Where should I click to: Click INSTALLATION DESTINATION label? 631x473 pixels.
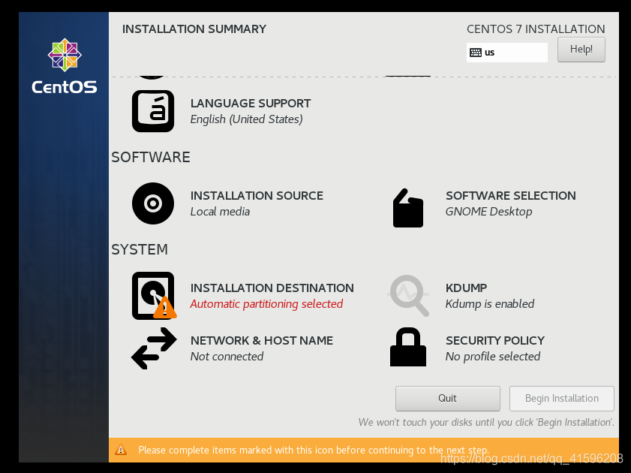272,288
